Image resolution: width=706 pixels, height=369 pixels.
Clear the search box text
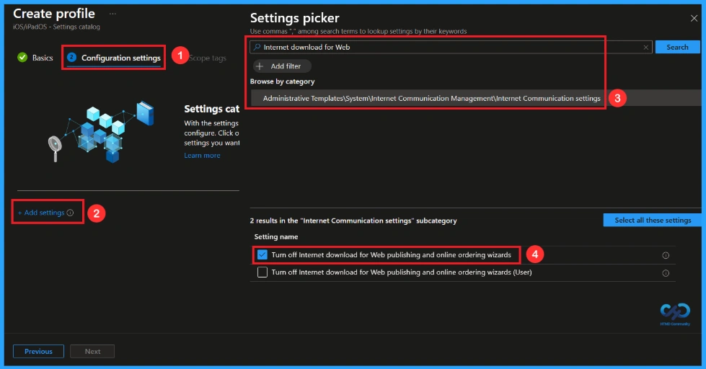tap(645, 48)
